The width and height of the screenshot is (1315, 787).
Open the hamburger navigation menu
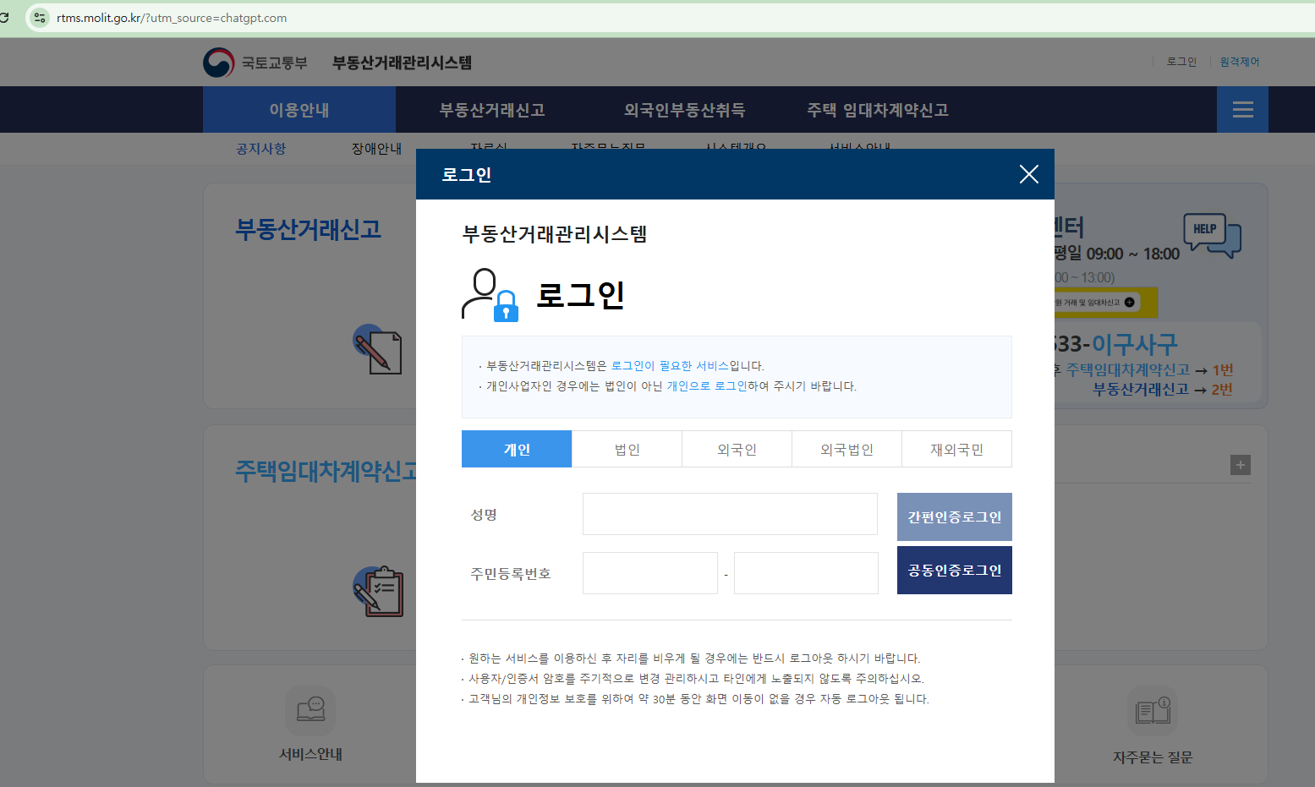point(1241,109)
